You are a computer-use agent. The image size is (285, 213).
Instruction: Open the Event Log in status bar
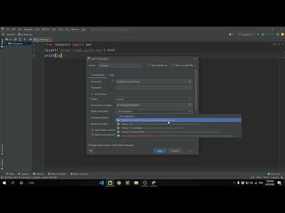click(x=273, y=174)
